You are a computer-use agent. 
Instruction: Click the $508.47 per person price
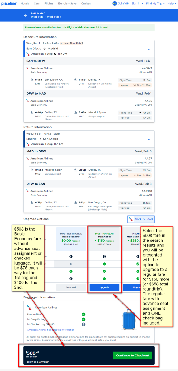32,353
